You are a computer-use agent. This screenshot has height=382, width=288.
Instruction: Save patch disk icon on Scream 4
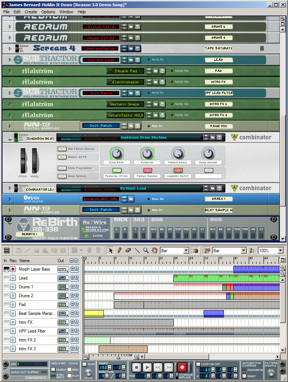click(x=137, y=48)
